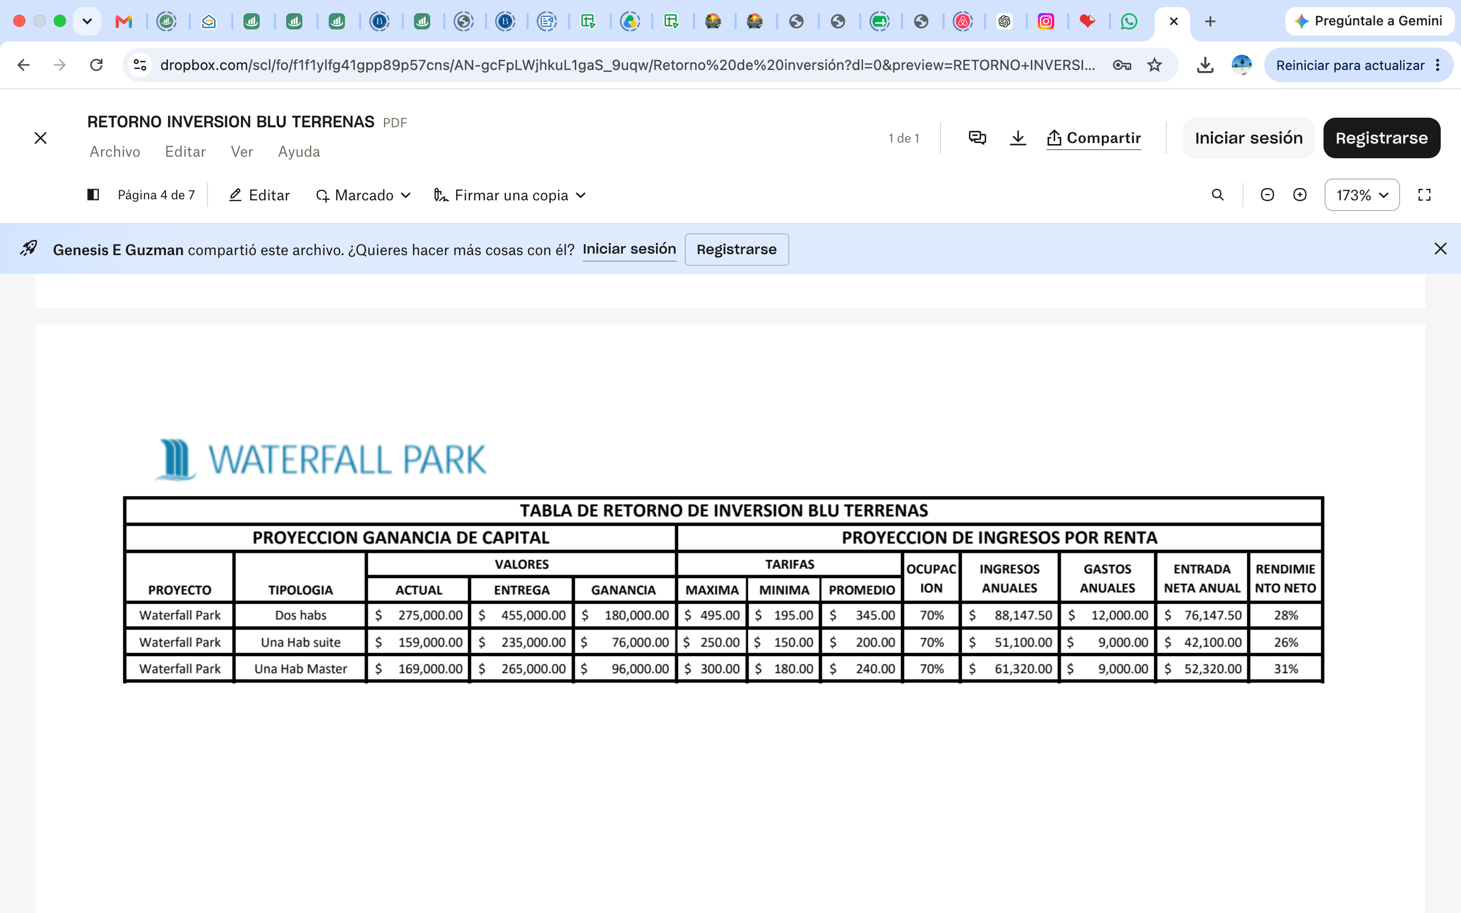Enter fullscreen with the expand icon
The width and height of the screenshot is (1461, 913).
(x=1424, y=194)
